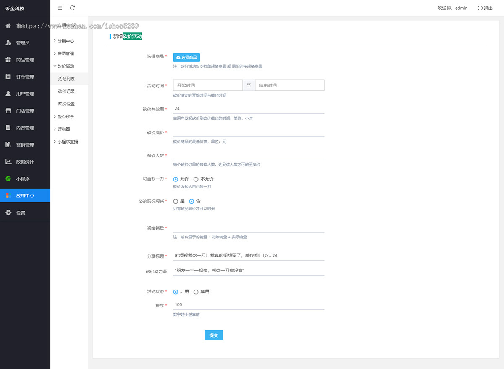Click the home icon in sidebar

tap(8, 26)
